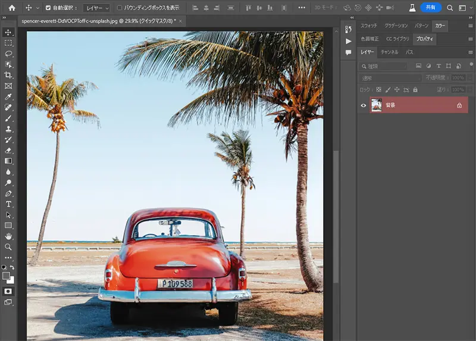
Task: Close the spencer-everett document tab
Action: 181,20
